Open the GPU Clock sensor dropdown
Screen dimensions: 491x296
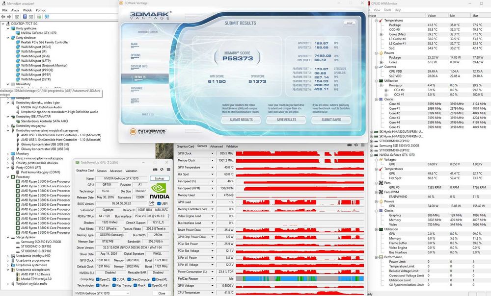[212, 153]
